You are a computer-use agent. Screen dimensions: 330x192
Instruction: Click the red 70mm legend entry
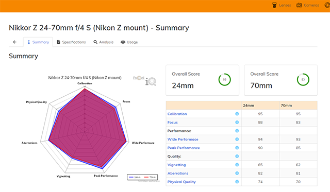coord(150,177)
